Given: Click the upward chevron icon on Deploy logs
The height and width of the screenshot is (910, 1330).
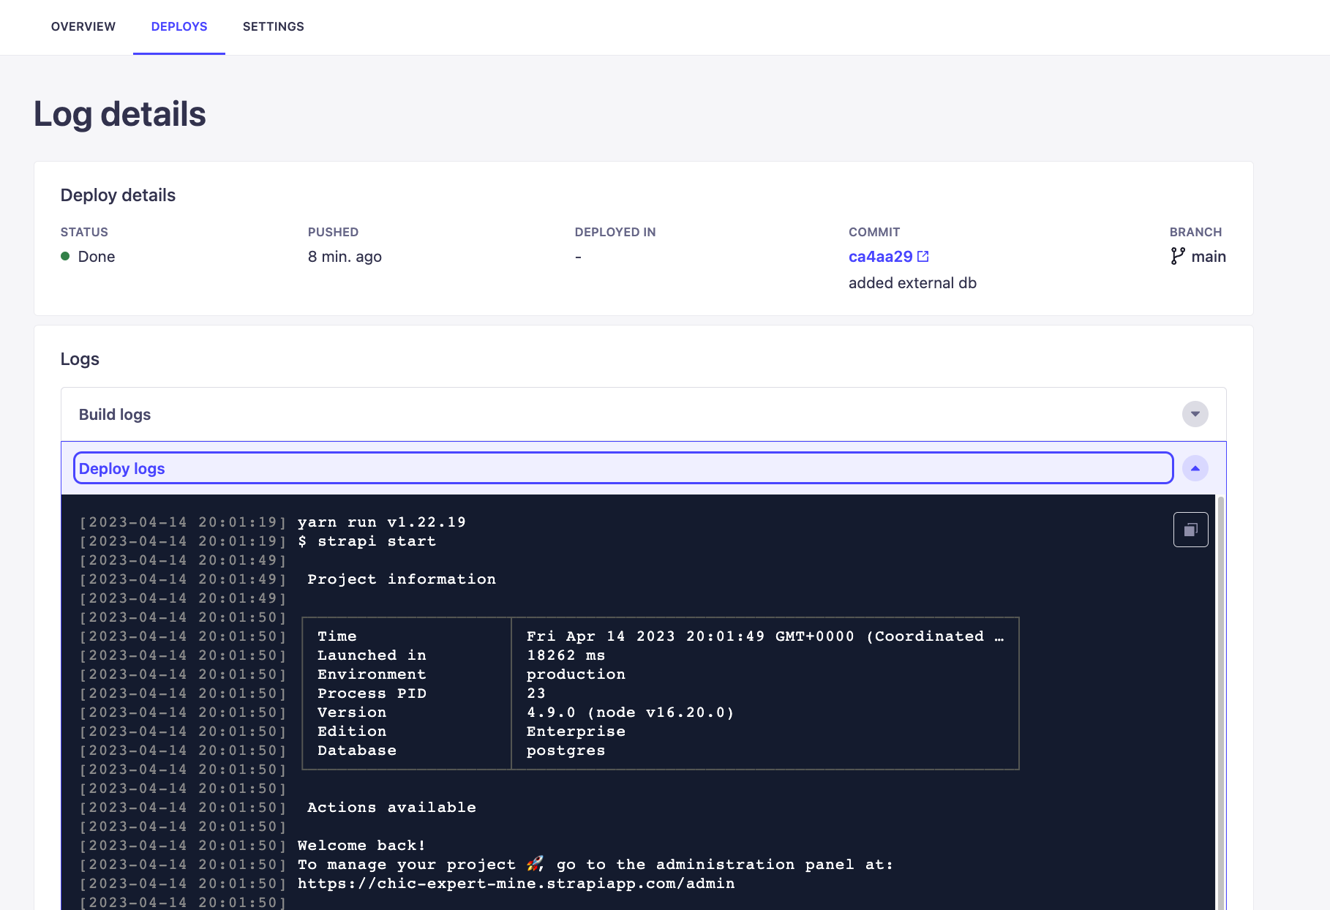Looking at the screenshot, I should (x=1195, y=468).
